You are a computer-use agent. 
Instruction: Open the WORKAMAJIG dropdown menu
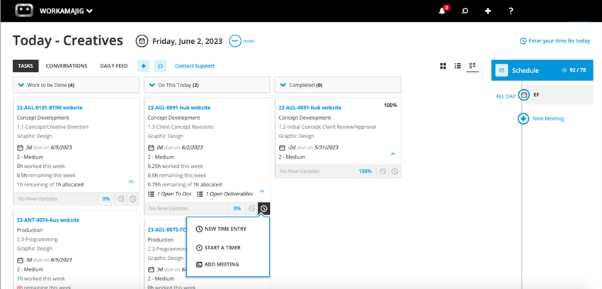pyautogui.click(x=66, y=11)
